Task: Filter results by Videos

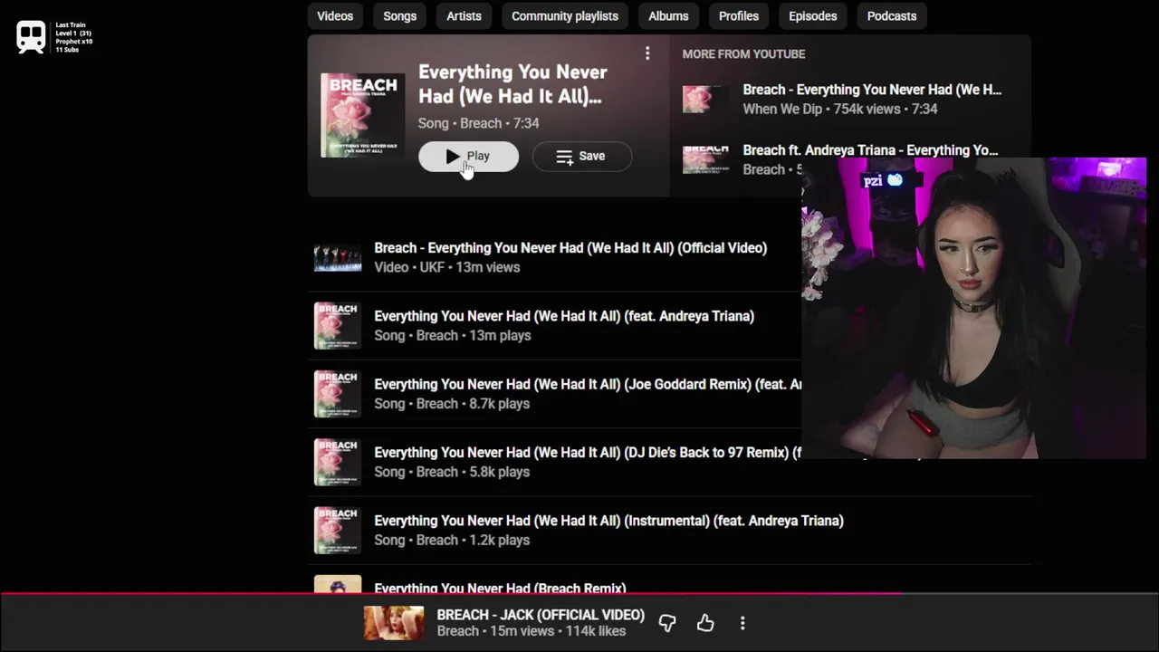Action: tap(335, 15)
